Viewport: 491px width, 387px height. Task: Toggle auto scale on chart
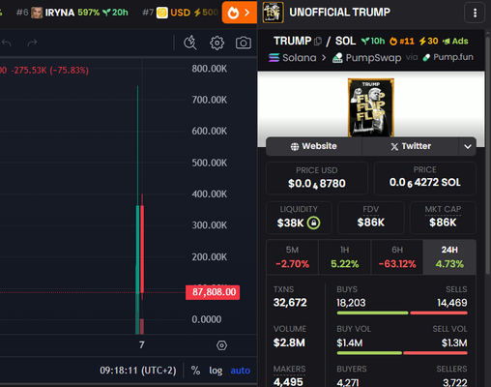tap(240, 371)
